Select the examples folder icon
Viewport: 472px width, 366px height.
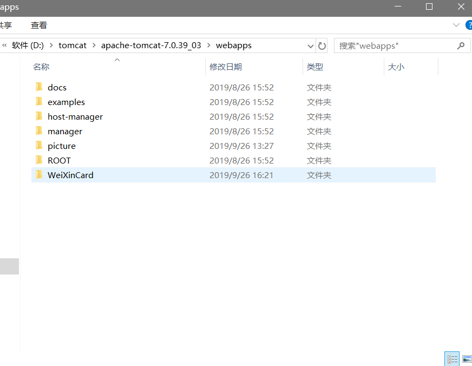(x=39, y=102)
